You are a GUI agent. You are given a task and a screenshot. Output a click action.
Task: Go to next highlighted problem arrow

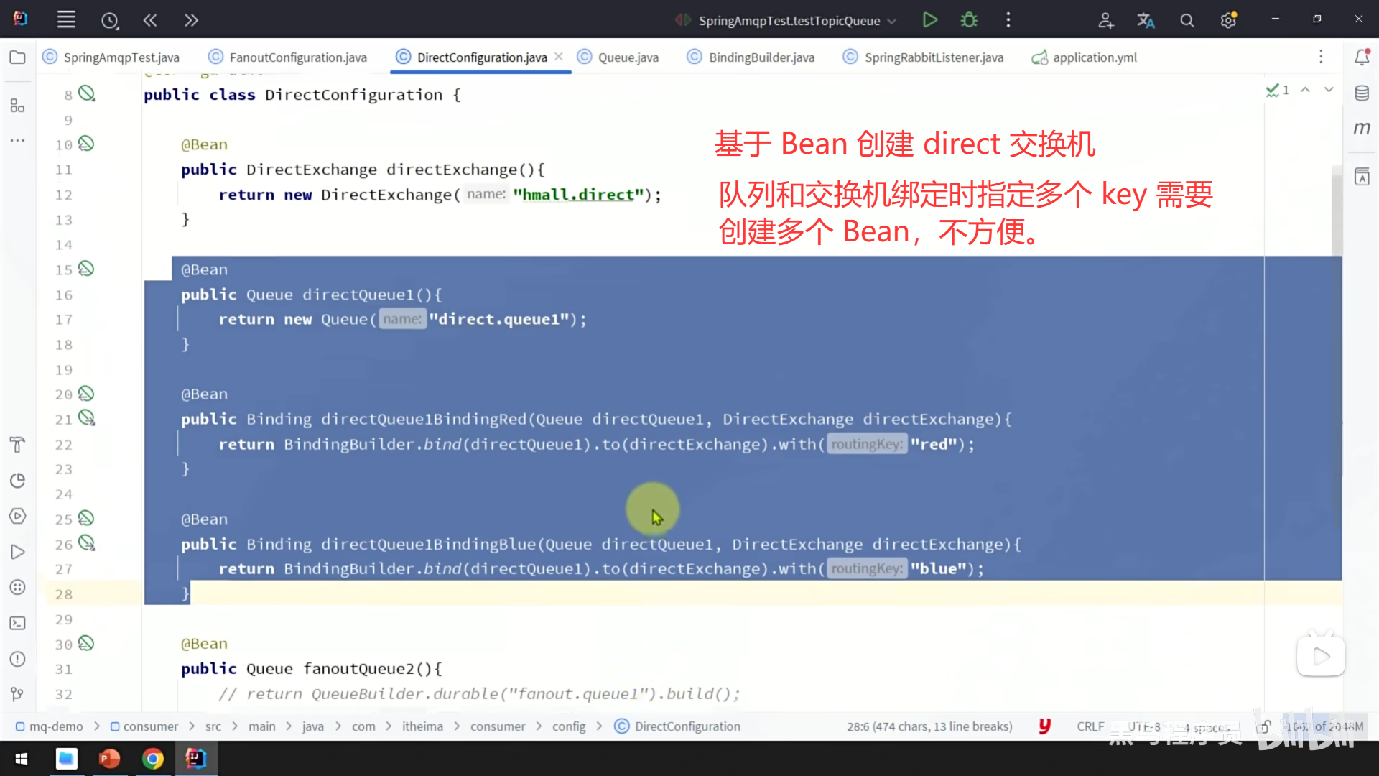pos(1329,90)
